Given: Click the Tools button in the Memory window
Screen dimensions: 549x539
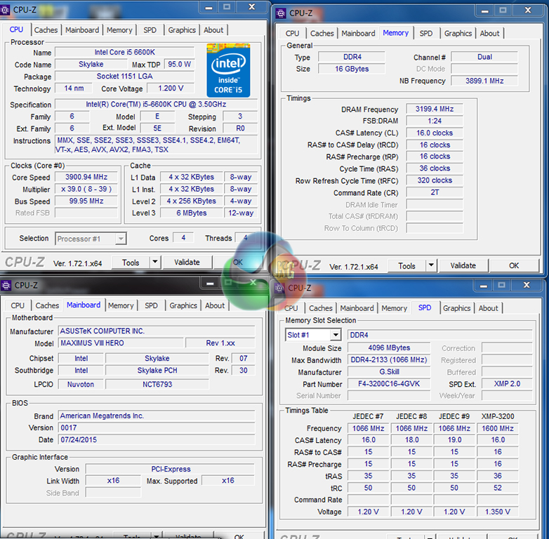Looking at the screenshot, I should click(x=406, y=266).
